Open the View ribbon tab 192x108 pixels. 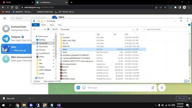60,25
